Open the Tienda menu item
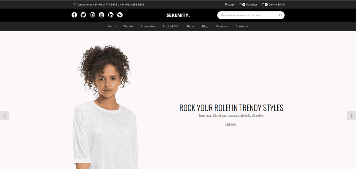This screenshot has width=356, height=169. [x=128, y=26]
